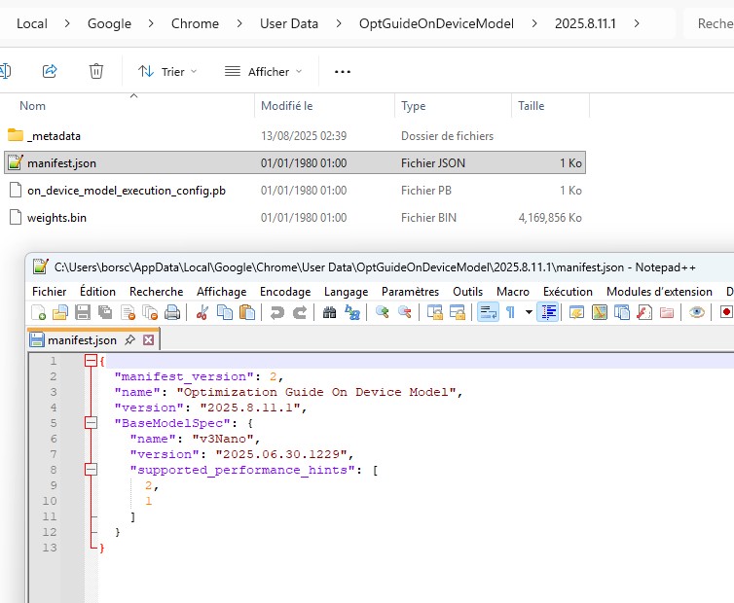Select on_device_model_execution_config.pb file
Image resolution: width=734 pixels, height=603 pixels.
point(295,191)
